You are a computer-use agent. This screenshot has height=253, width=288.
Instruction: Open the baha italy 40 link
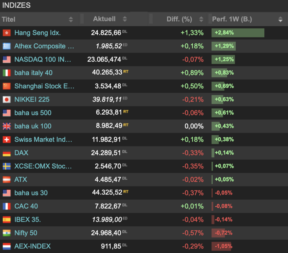click(x=33, y=73)
